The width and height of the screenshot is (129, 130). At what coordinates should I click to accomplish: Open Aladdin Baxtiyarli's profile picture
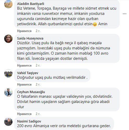coord(8,4)
